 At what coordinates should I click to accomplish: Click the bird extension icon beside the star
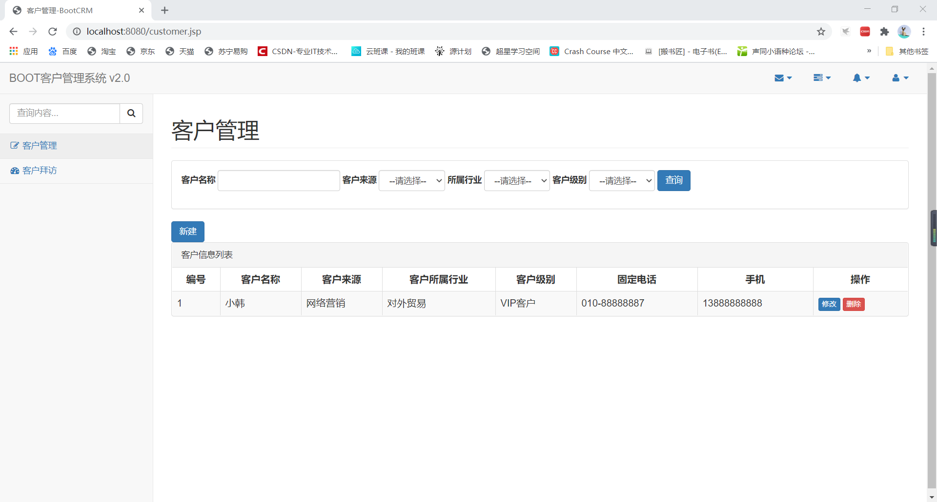pyautogui.click(x=846, y=32)
